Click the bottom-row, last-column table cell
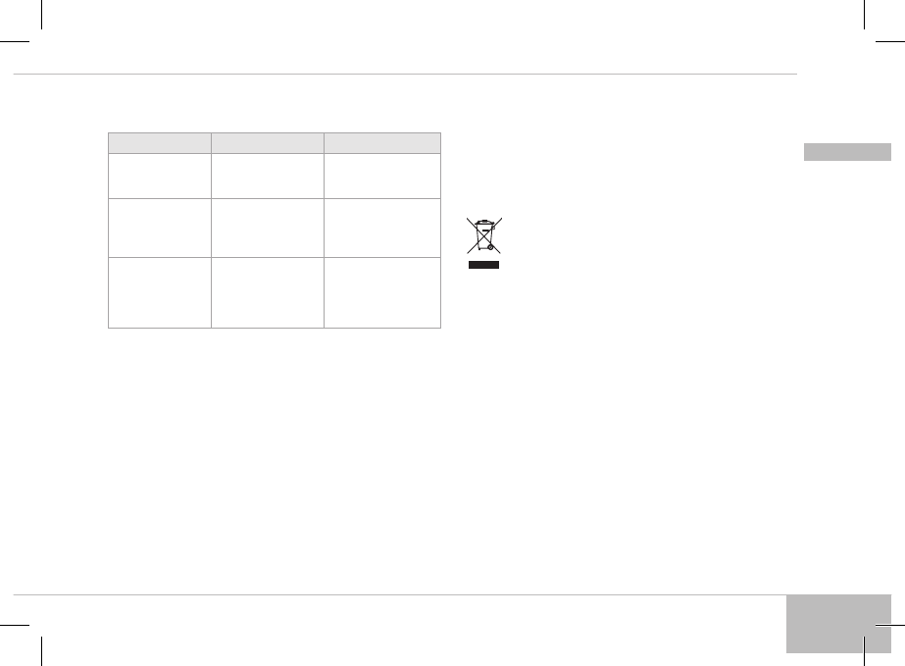 pyautogui.click(x=382, y=291)
